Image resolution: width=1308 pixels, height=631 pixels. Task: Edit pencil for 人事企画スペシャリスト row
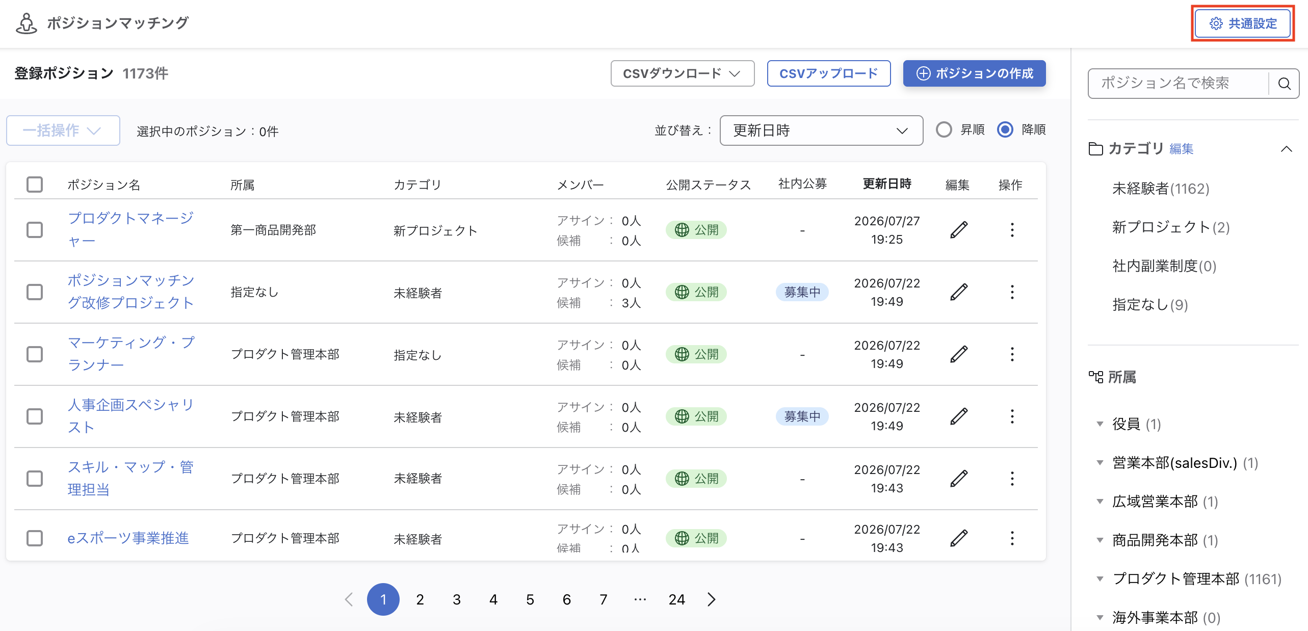959,416
